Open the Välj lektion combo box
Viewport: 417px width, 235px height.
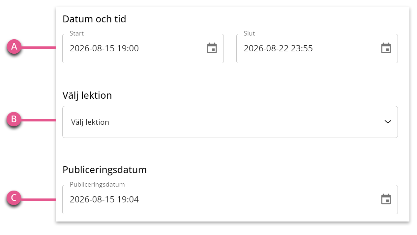(230, 122)
